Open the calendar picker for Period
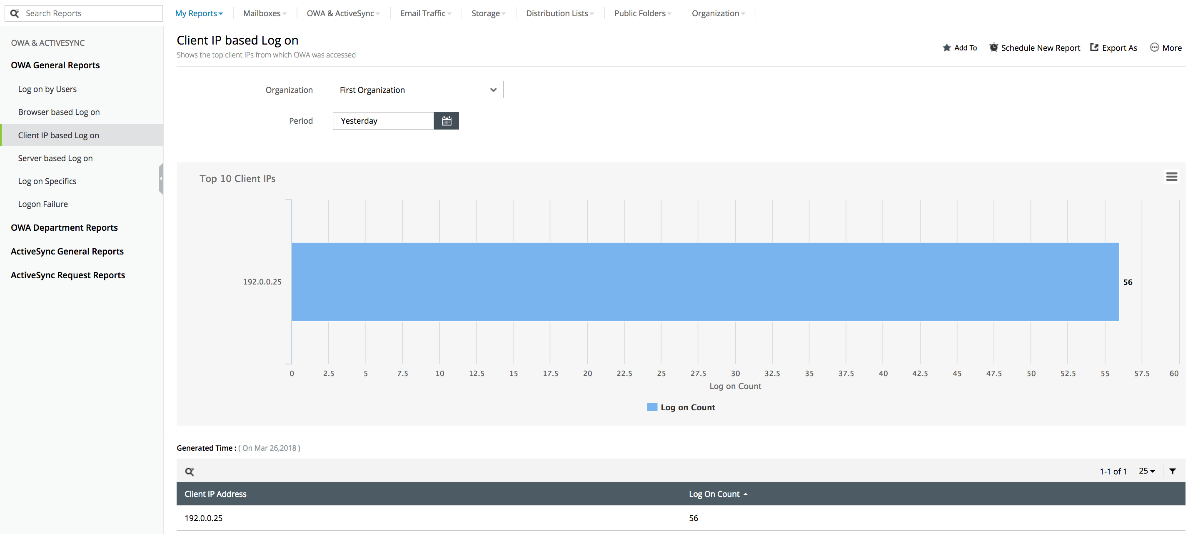 pos(446,120)
